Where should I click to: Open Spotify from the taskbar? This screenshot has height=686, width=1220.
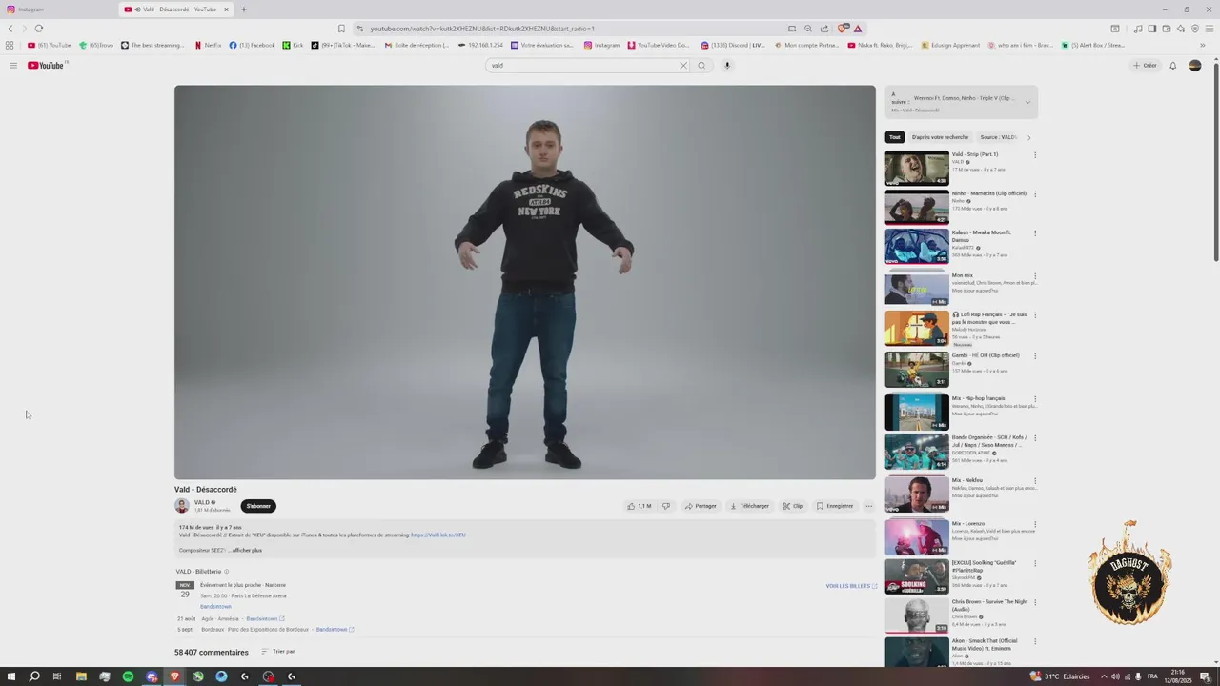click(128, 676)
